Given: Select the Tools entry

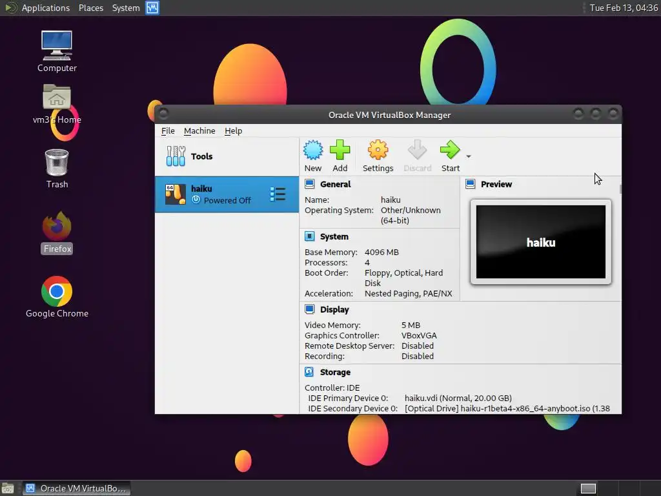Looking at the screenshot, I should click(227, 156).
